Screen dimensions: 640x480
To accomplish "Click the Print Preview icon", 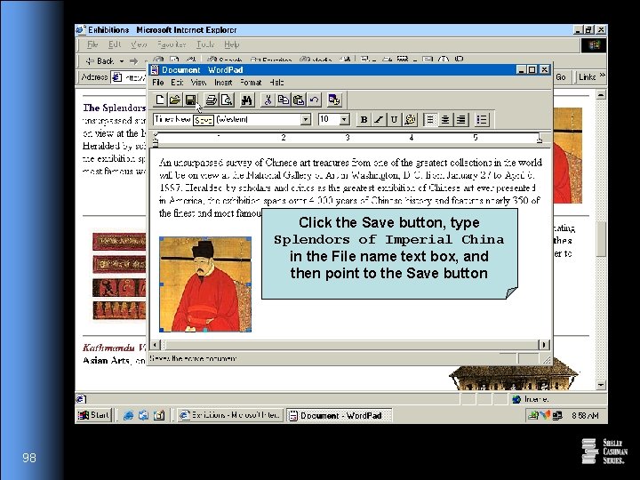I will [x=227, y=100].
